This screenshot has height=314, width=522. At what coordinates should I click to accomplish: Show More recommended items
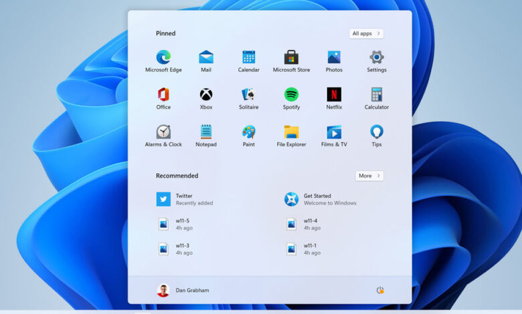point(369,176)
